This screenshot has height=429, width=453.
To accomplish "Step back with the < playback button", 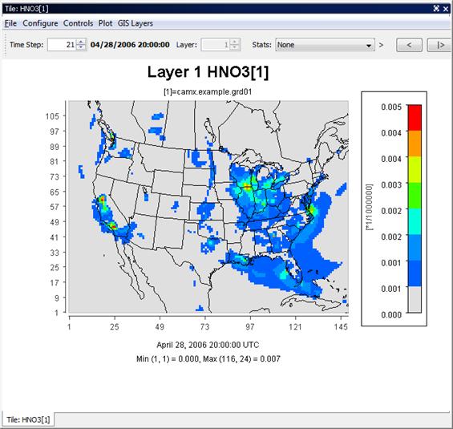I will pos(409,45).
